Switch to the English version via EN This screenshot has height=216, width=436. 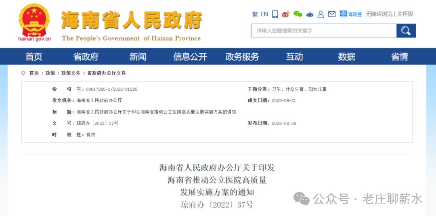(264, 14)
